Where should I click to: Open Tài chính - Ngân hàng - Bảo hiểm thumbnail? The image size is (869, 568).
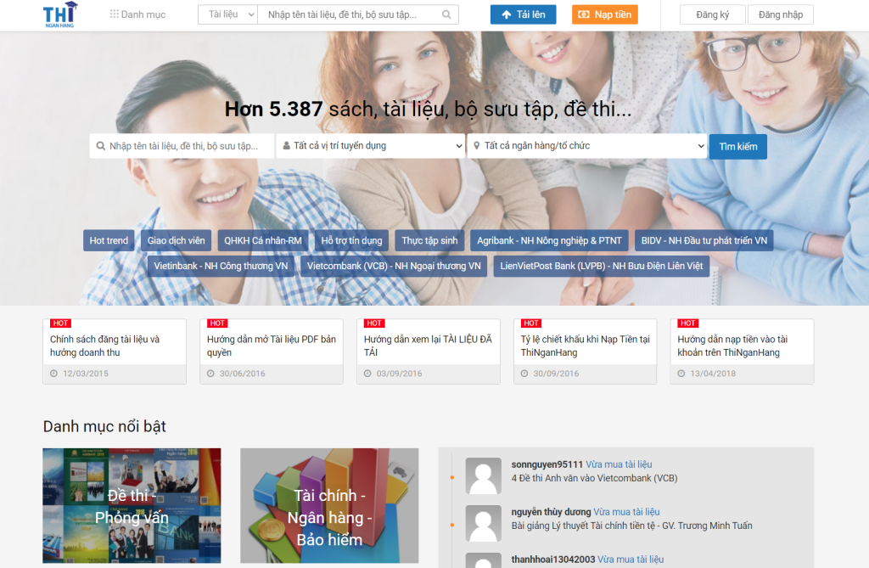click(x=329, y=506)
